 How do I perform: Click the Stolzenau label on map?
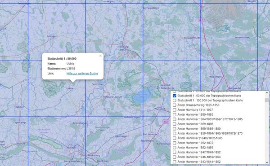coord(98,84)
